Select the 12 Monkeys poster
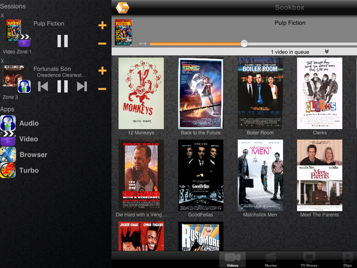The width and height of the screenshot is (357, 268). (141, 93)
